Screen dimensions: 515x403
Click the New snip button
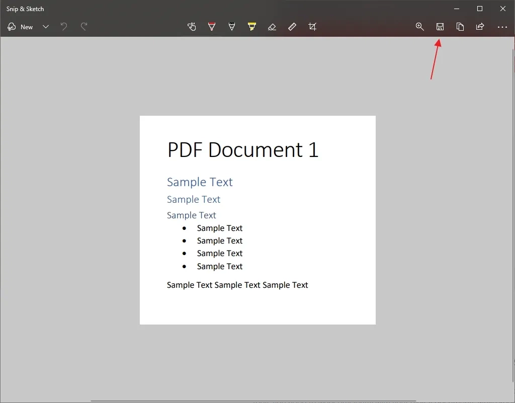pyautogui.click(x=20, y=27)
